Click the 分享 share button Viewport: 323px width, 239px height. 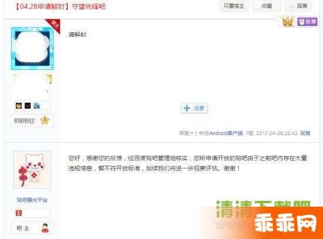pyautogui.click(x=194, y=108)
